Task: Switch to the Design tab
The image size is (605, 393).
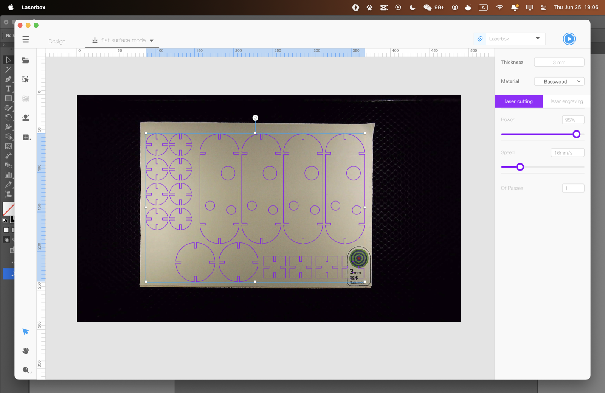Action: pyautogui.click(x=57, y=41)
